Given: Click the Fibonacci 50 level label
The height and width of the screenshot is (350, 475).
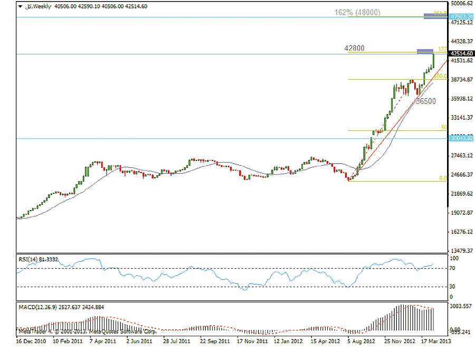Looking at the screenshot, I should click(x=443, y=127).
